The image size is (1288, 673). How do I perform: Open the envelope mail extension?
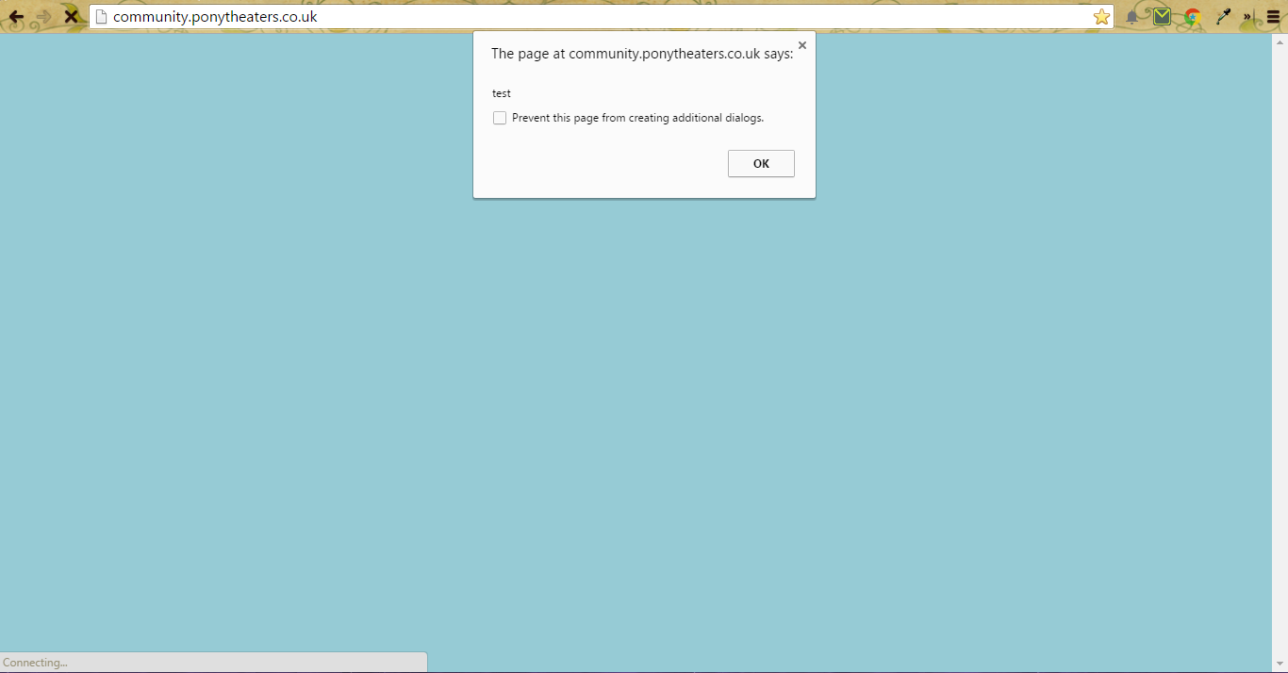coord(1162,17)
